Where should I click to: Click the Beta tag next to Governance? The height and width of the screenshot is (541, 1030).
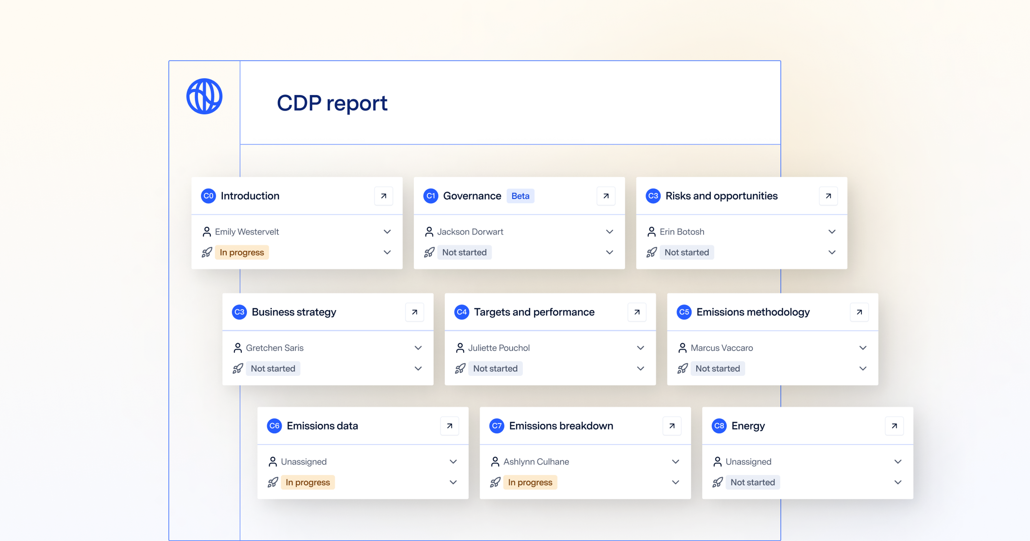(x=520, y=196)
